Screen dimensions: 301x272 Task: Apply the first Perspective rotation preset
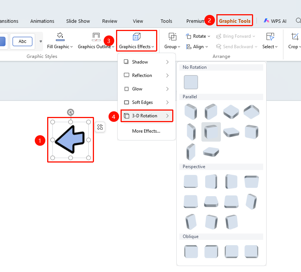point(191,181)
